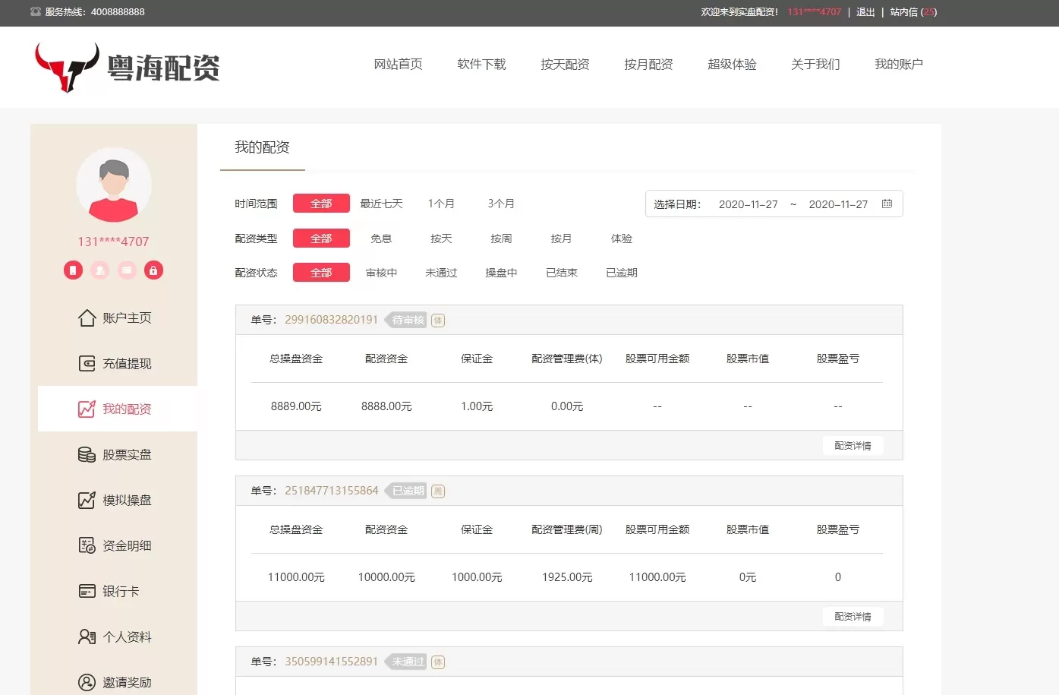
Task: Filter 配资状态 by 操盘中
Action: click(x=501, y=273)
